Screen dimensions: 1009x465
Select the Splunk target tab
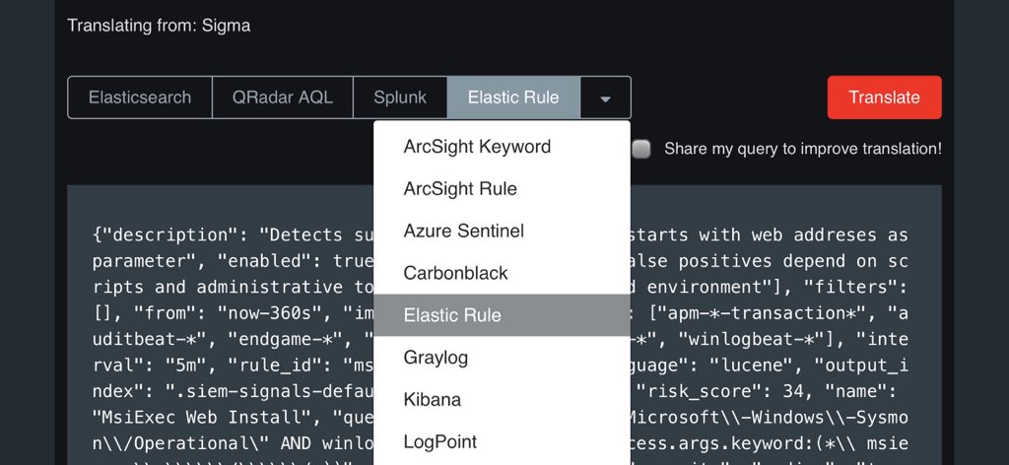[400, 98]
